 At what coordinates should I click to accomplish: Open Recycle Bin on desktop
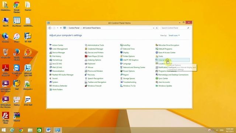[x=6, y=53]
